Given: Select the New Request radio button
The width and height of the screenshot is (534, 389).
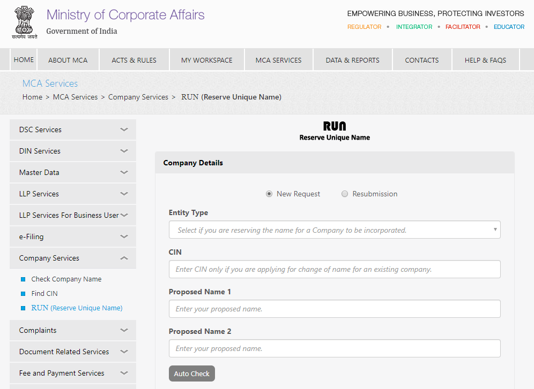Looking at the screenshot, I should [269, 194].
